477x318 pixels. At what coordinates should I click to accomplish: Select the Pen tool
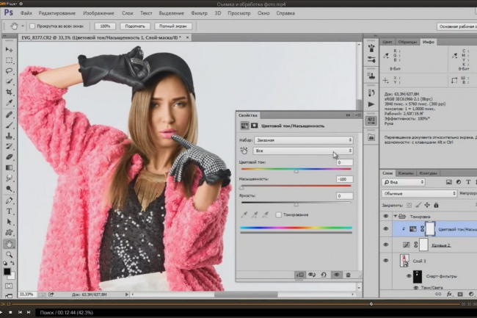click(x=9, y=200)
